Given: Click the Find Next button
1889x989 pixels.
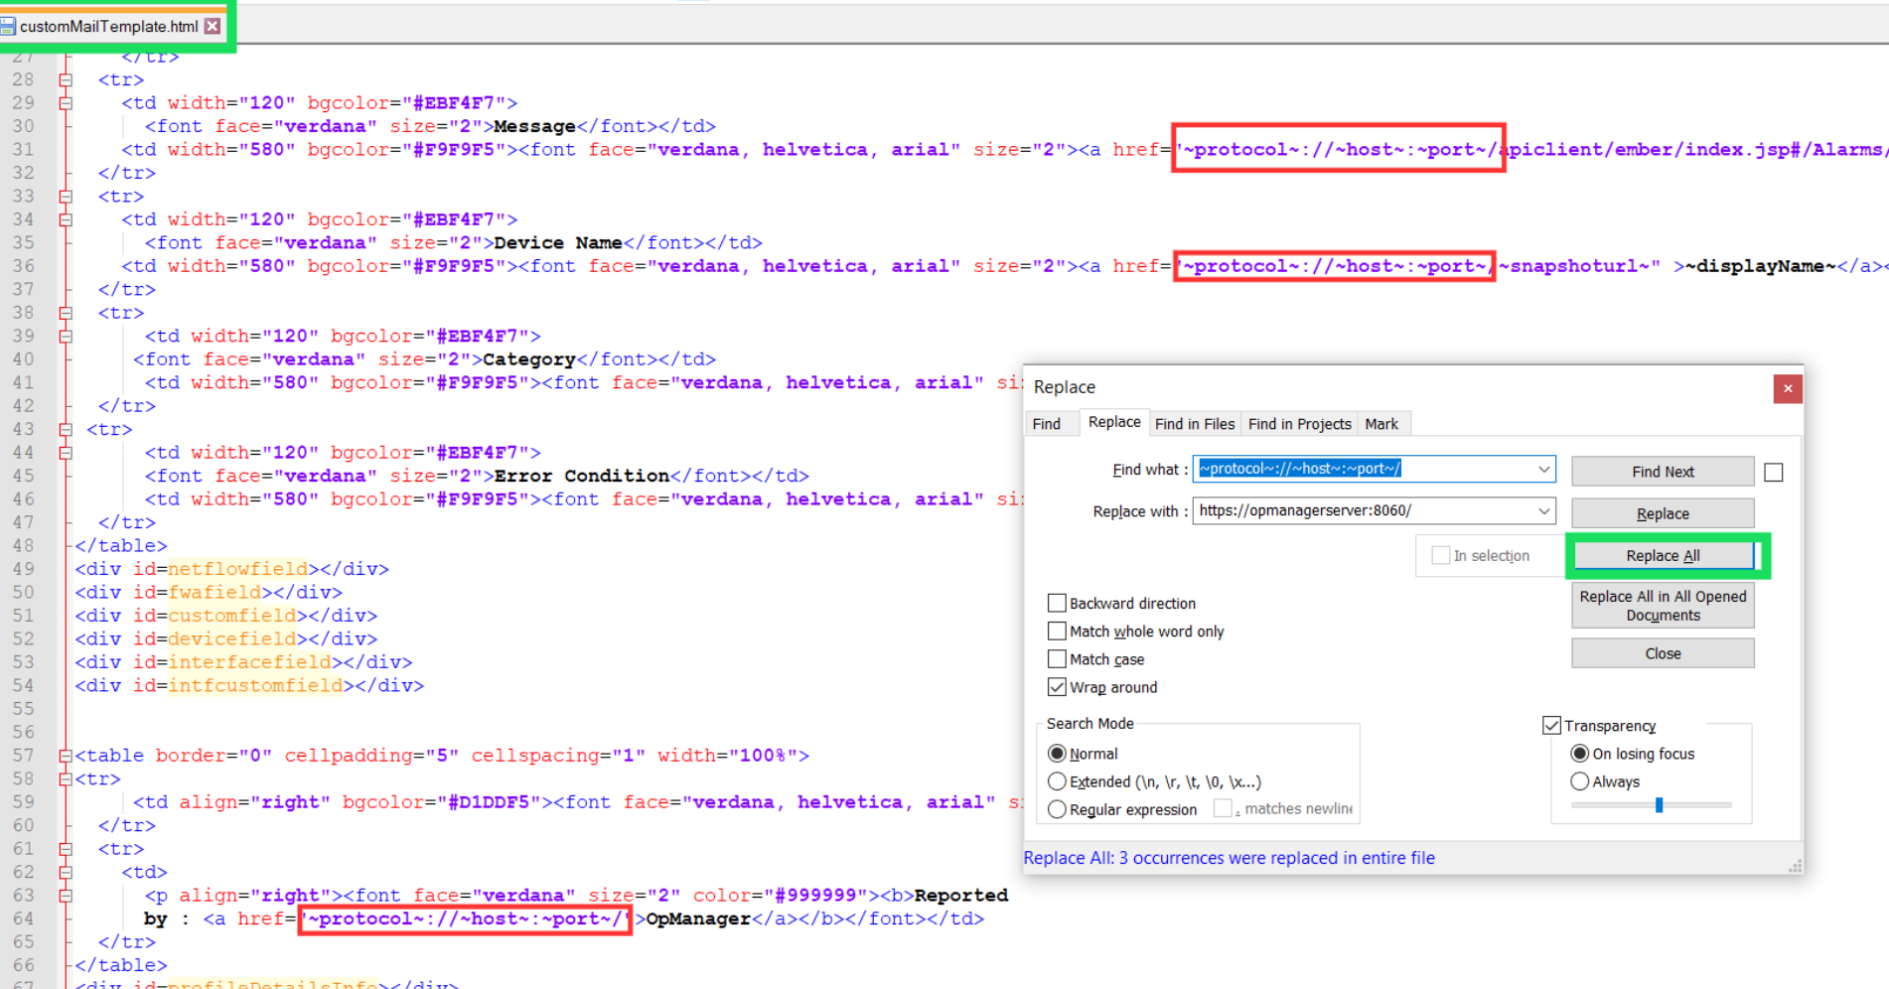Looking at the screenshot, I should click(1662, 472).
